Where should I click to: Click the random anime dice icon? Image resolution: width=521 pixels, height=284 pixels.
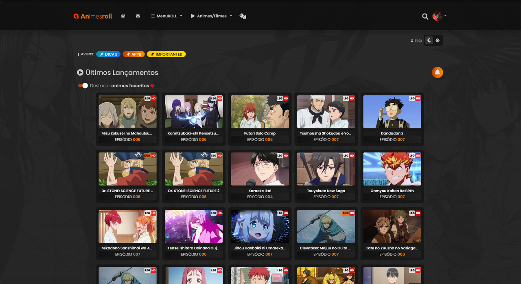tap(243, 16)
